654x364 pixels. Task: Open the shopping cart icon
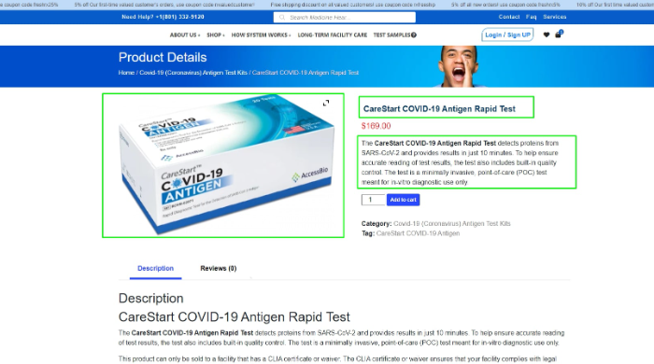pyautogui.click(x=559, y=35)
